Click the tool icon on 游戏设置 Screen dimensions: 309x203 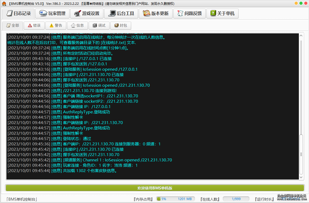click(x=77, y=13)
